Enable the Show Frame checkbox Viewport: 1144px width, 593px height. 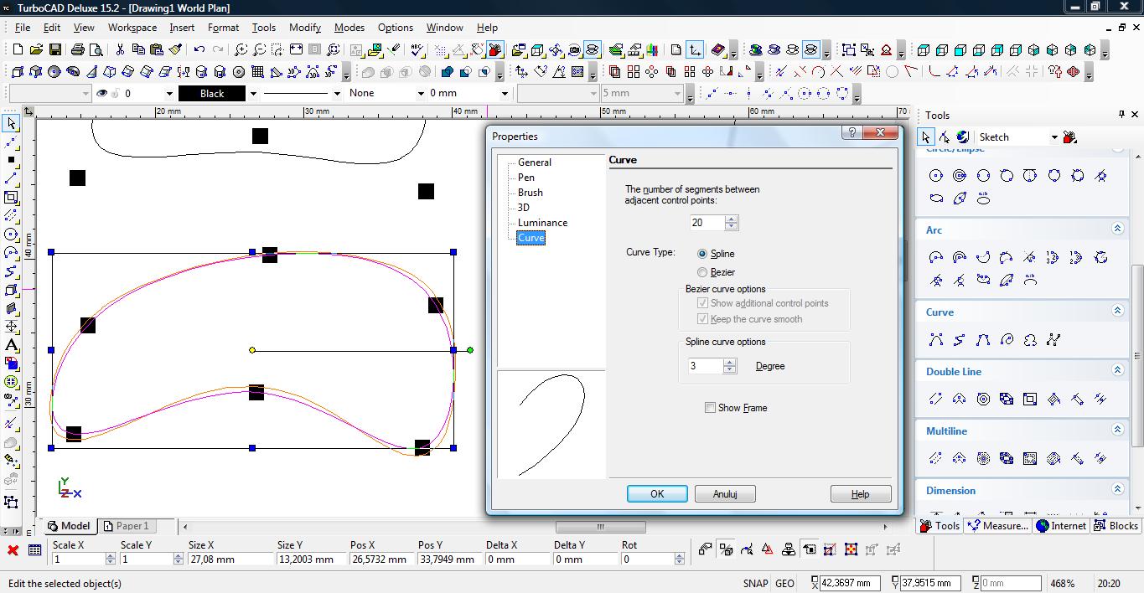pyautogui.click(x=710, y=408)
